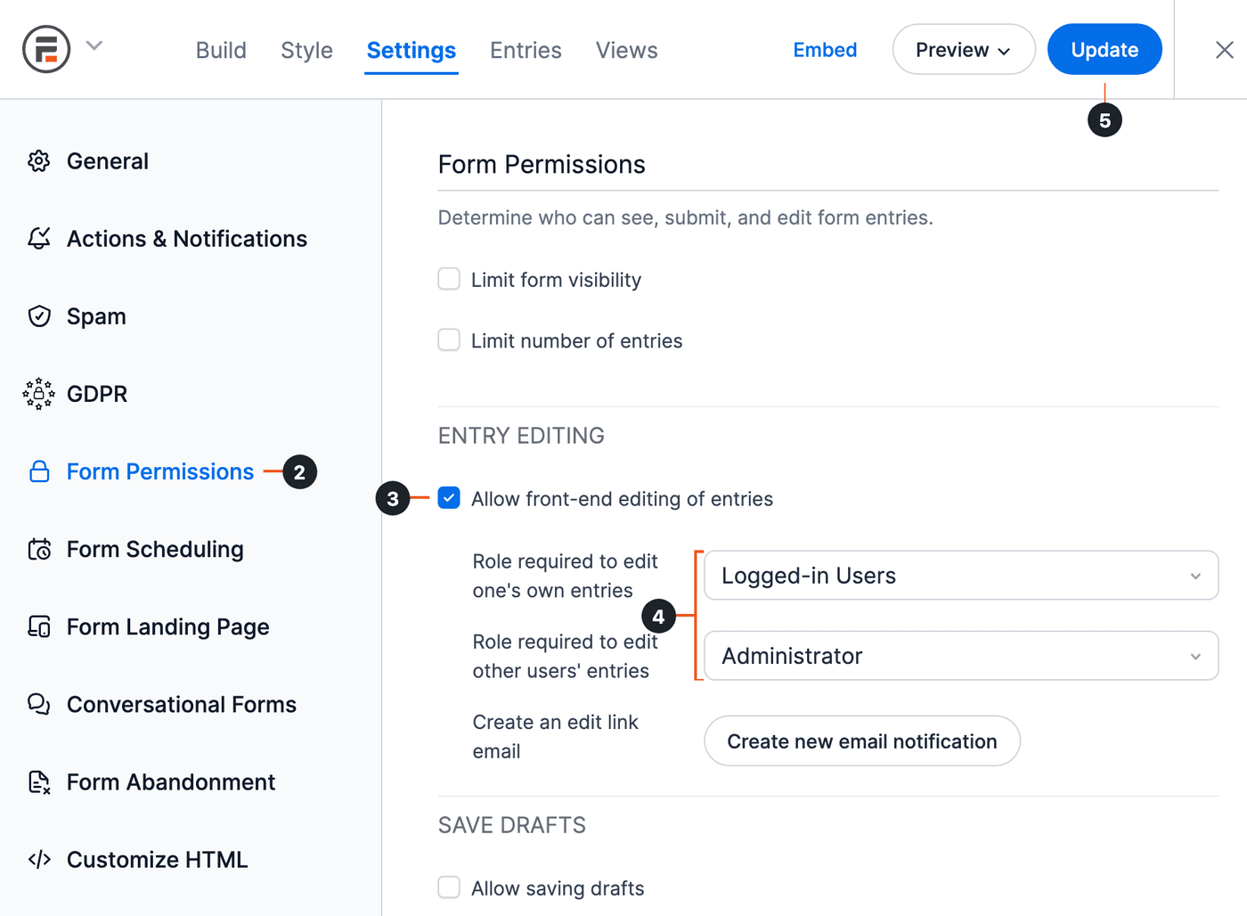Click the GDPR stars lock icon
Screen dimensions: 1247x916
(x=39, y=394)
